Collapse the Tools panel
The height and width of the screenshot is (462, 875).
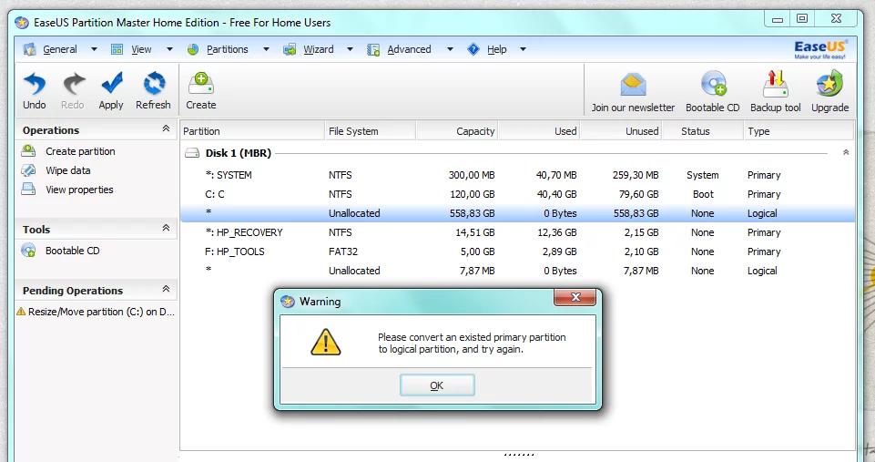pos(166,228)
